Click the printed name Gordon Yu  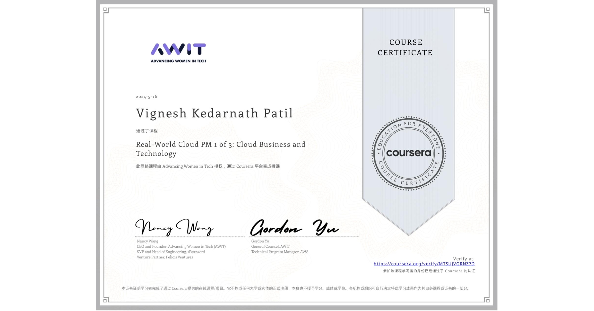pyautogui.click(x=260, y=241)
